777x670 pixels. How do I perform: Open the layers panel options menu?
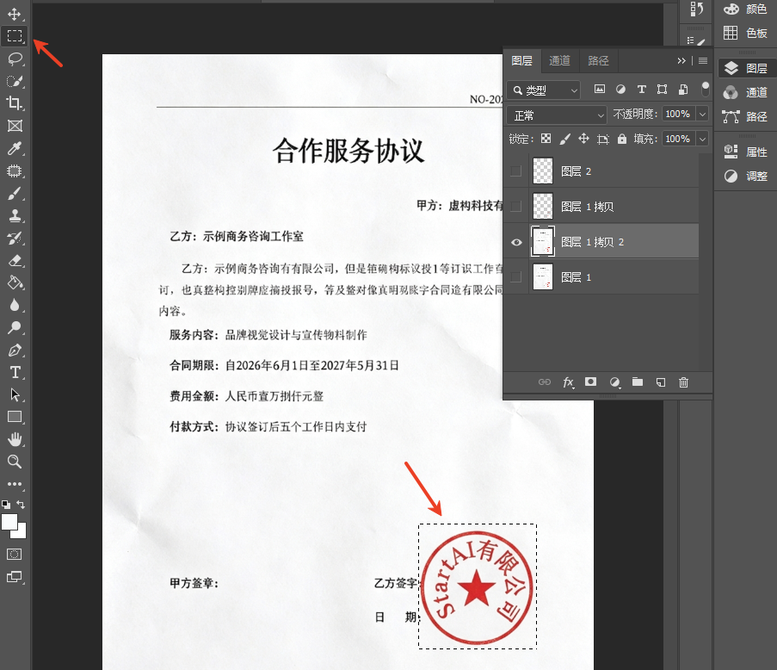[x=703, y=60]
